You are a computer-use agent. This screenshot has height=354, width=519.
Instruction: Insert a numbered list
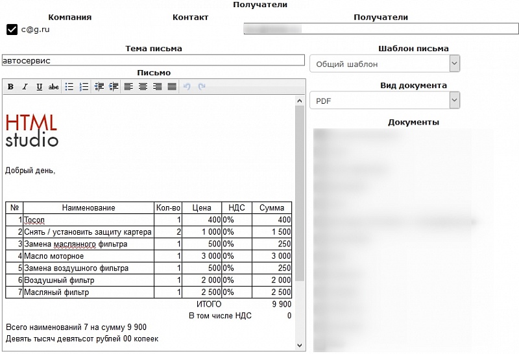(x=84, y=87)
